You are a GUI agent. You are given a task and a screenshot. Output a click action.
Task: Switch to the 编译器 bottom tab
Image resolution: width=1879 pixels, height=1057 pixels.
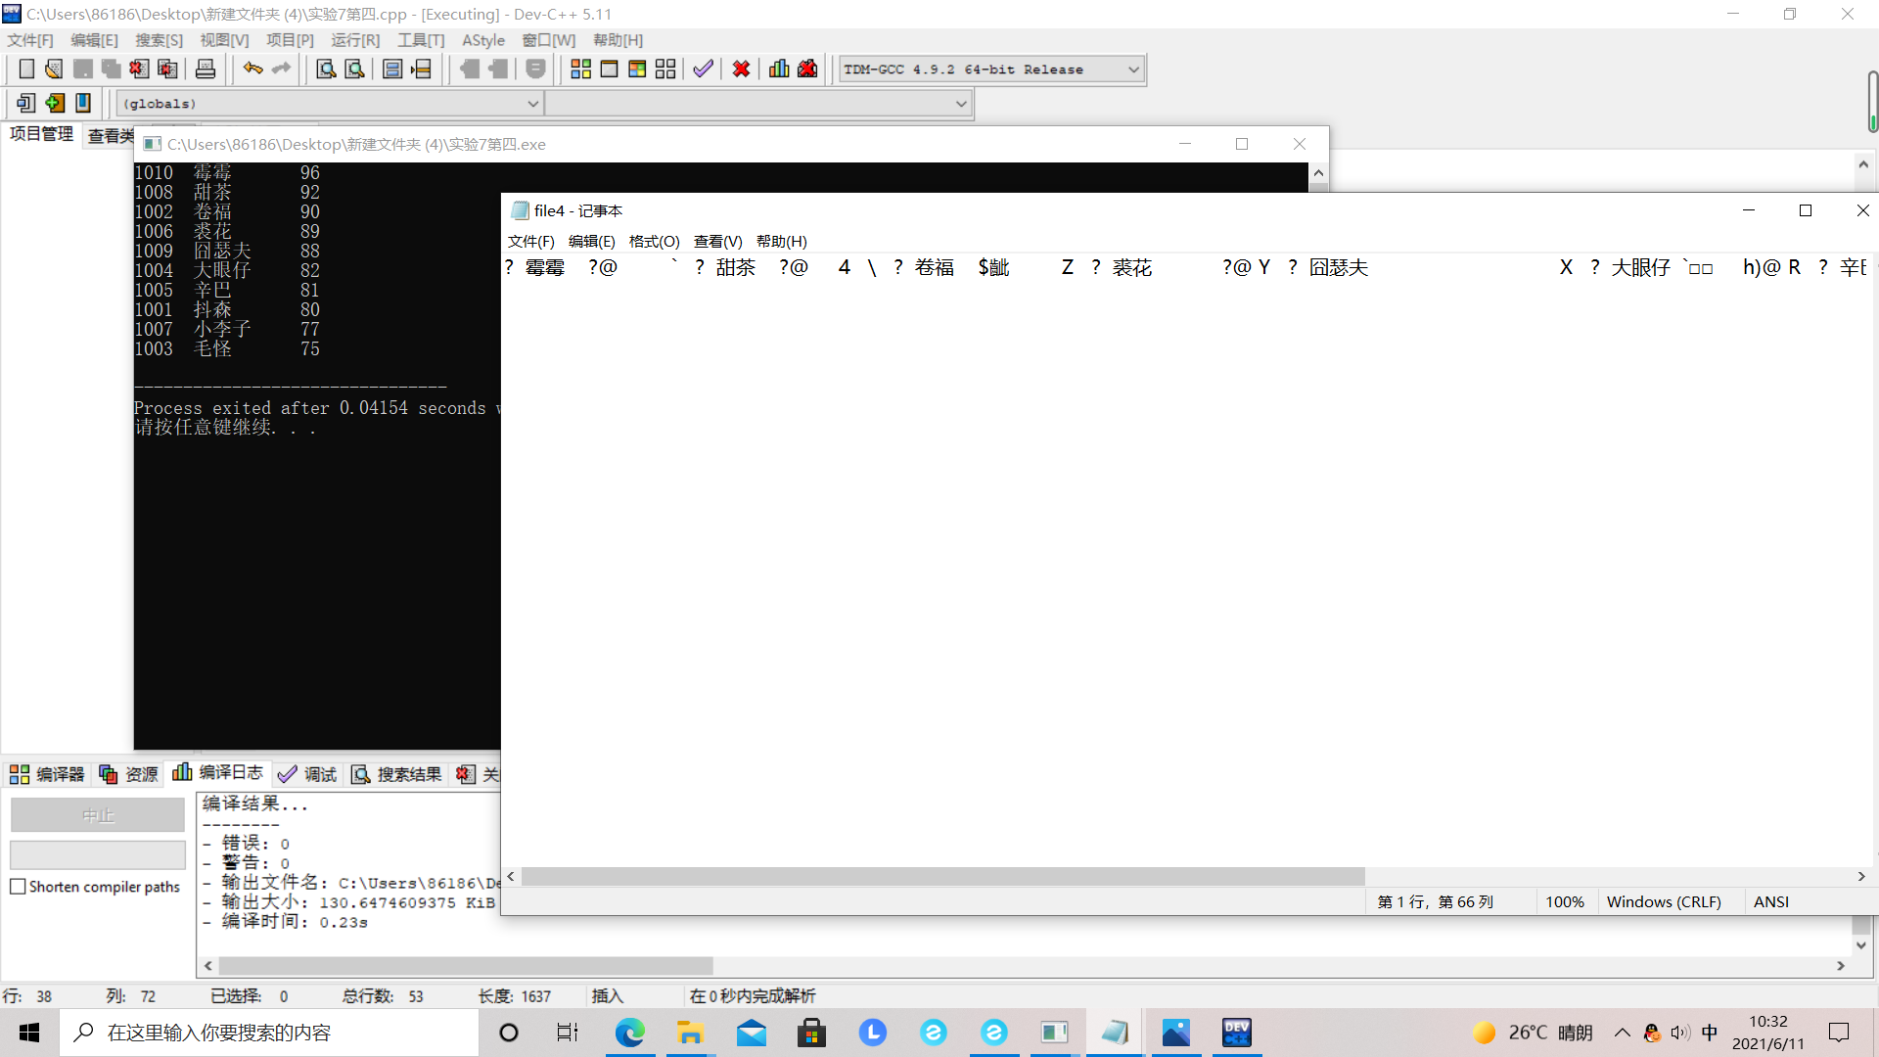click(47, 774)
